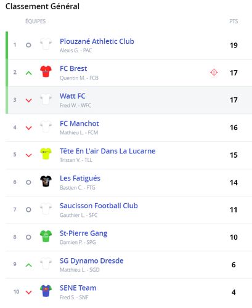The width and height of the screenshot is (252, 308).
Task: Open the SENE Team link
Action: 78,288
